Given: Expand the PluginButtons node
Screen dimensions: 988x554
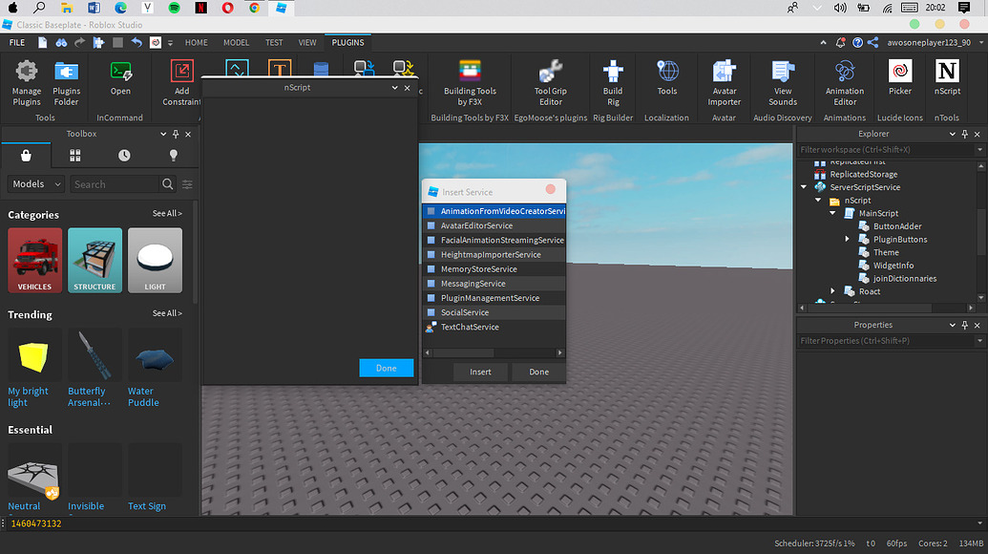Looking at the screenshot, I should [x=848, y=240].
